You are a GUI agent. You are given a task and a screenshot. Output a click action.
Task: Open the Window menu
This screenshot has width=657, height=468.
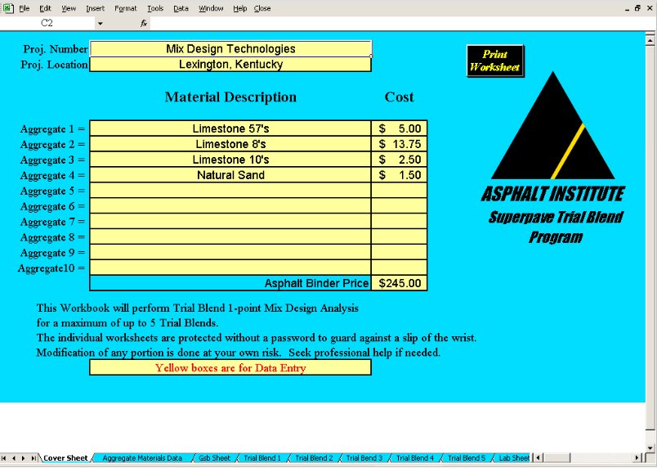pyautogui.click(x=211, y=8)
